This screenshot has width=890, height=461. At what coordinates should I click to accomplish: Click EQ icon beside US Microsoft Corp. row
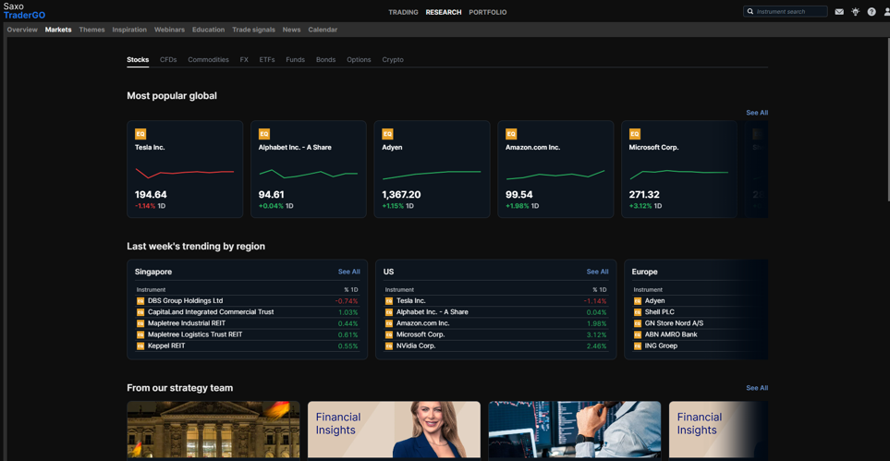coord(389,335)
